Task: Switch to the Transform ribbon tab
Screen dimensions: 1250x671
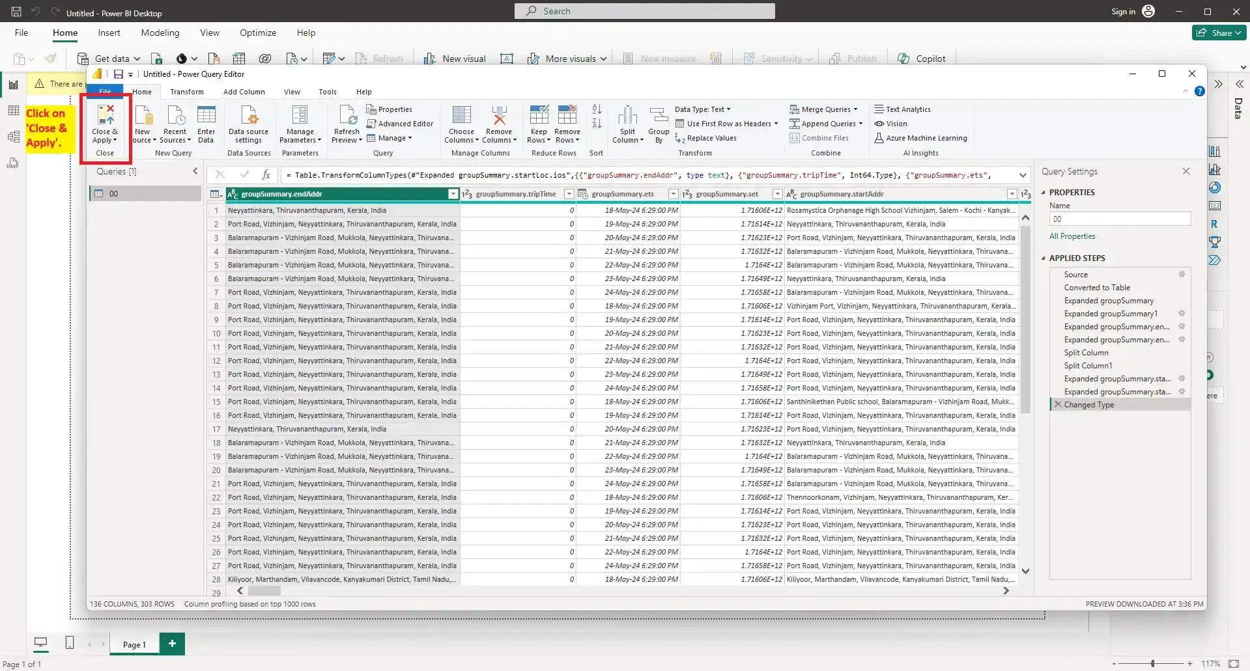Action: [186, 91]
